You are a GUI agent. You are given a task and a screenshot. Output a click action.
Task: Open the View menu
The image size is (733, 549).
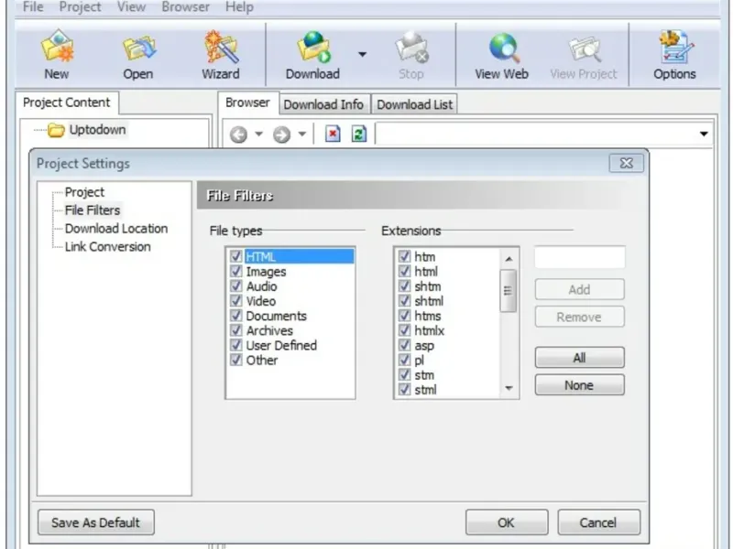(131, 6)
